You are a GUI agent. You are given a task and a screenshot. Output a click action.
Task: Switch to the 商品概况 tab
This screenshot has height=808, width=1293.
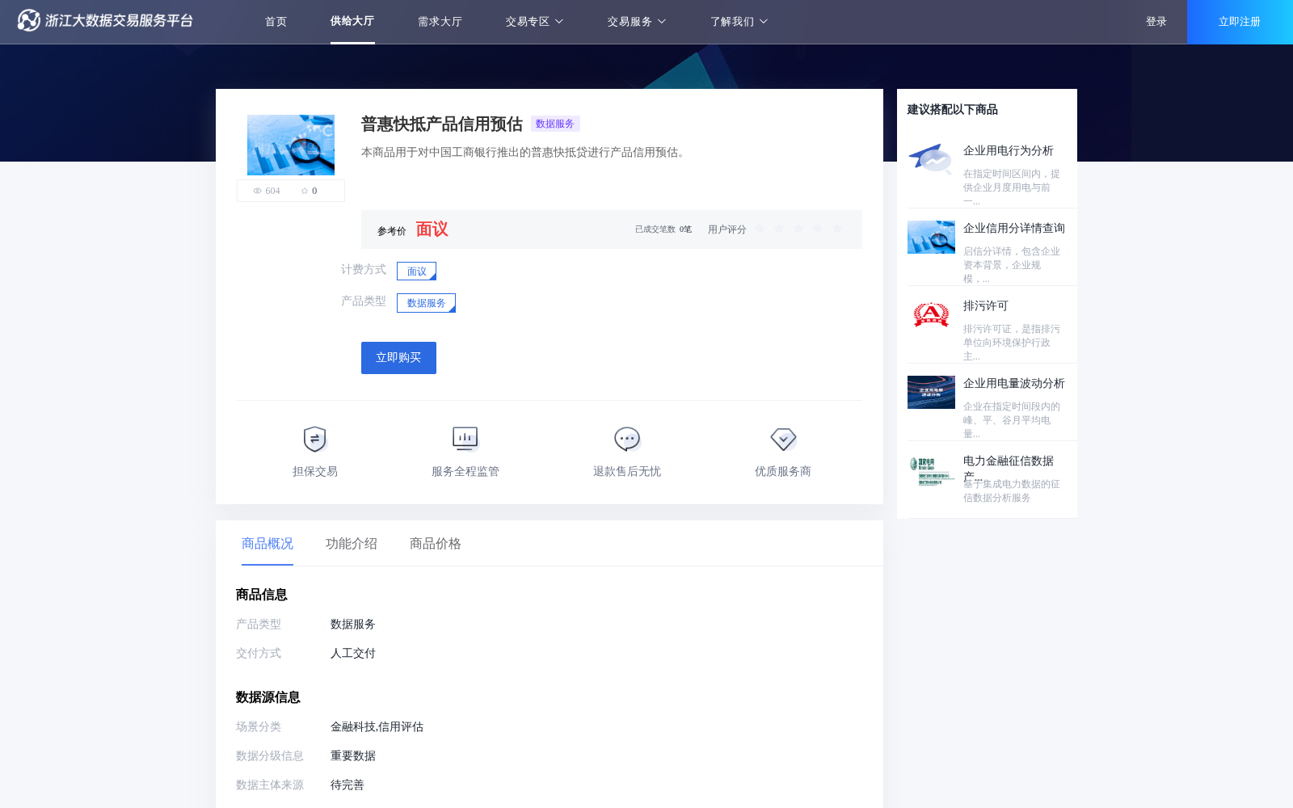267,544
